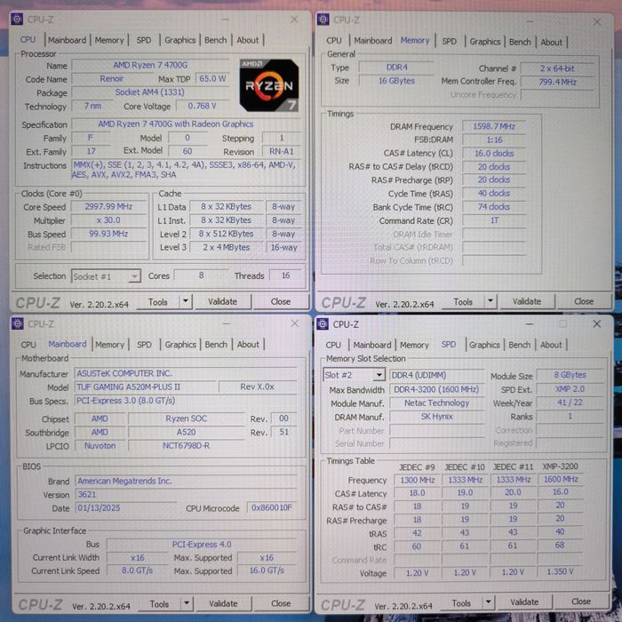Click Tools button in Mainboard window
This screenshot has height=622, width=622.
tap(159, 603)
